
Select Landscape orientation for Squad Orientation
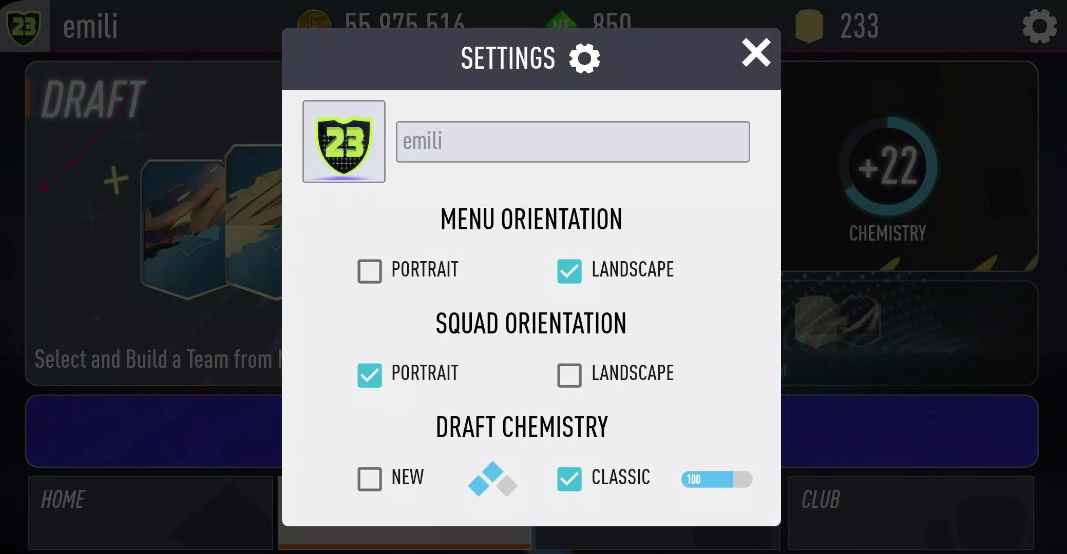[x=569, y=373]
